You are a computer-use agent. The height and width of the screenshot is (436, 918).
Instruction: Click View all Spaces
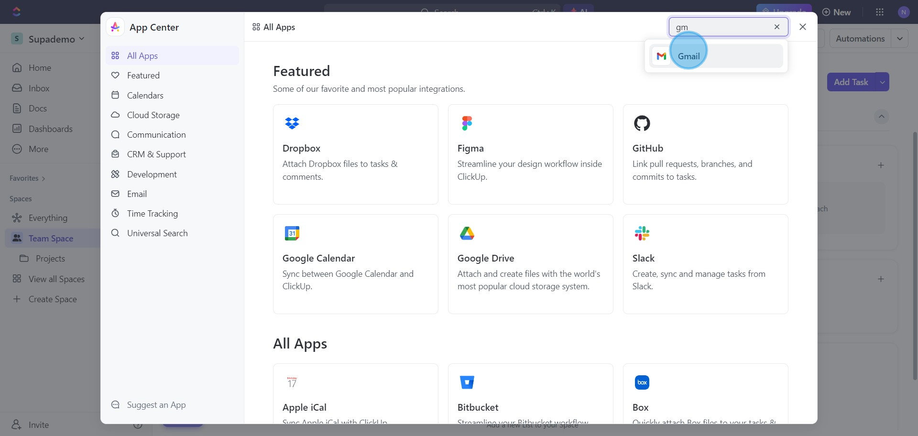point(48,279)
